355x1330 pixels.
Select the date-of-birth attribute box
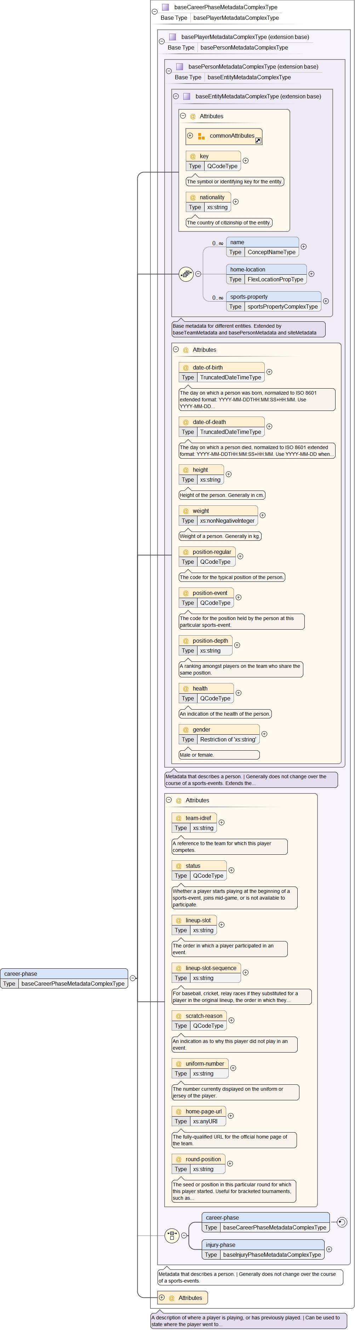pos(222,368)
